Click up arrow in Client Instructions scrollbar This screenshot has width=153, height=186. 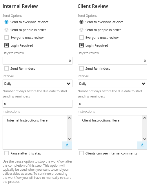point(145,118)
